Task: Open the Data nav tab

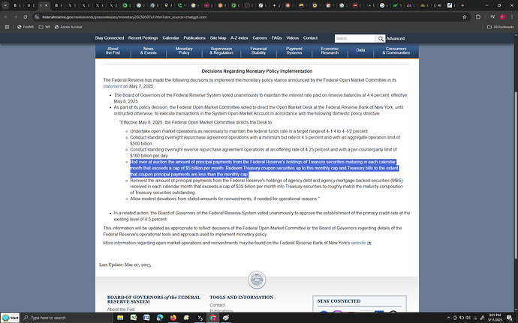Action: [360, 50]
